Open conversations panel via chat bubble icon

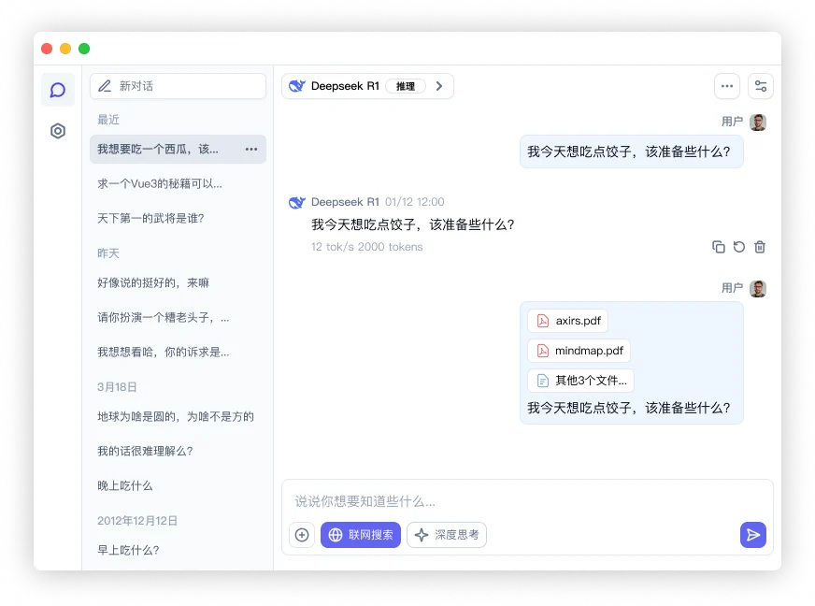[x=57, y=90]
